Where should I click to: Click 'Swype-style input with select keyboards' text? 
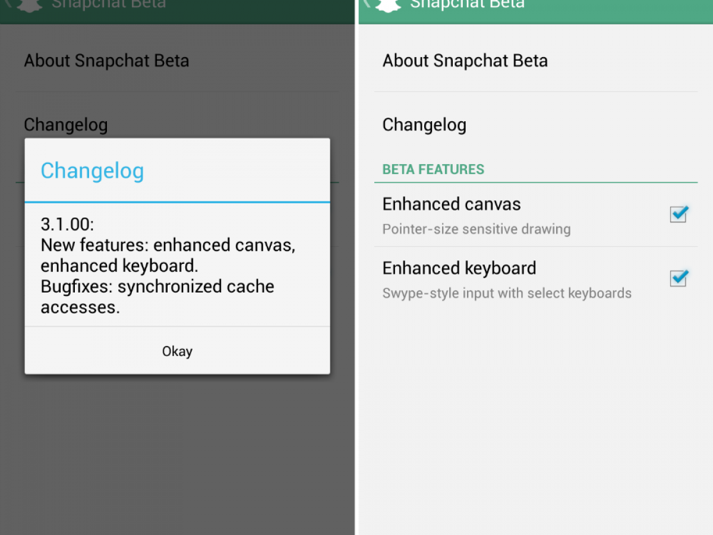[x=507, y=293]
